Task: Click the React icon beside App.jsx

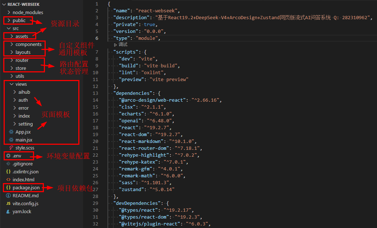Action: 11,132
